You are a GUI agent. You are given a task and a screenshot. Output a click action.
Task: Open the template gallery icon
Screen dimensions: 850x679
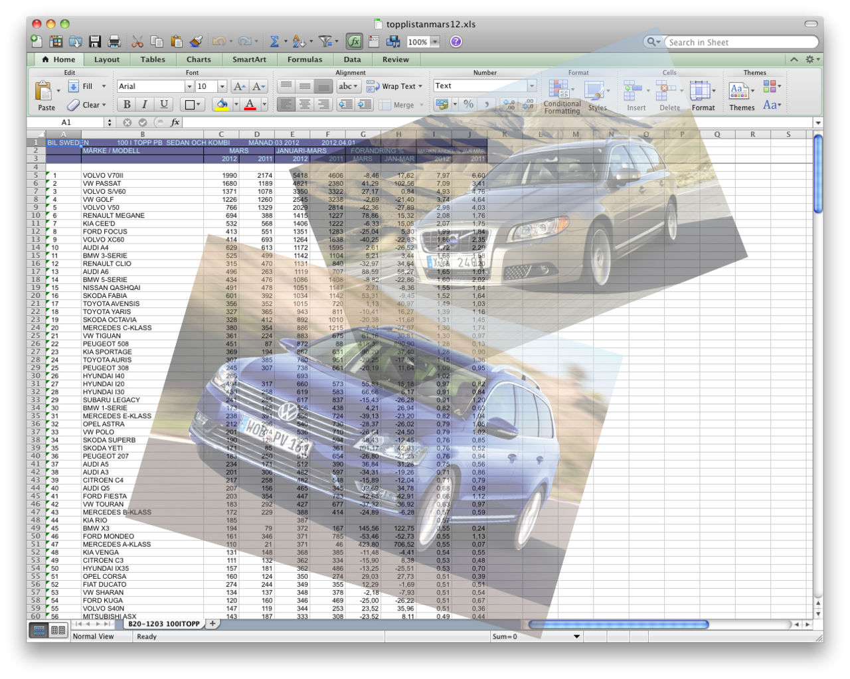56,42
